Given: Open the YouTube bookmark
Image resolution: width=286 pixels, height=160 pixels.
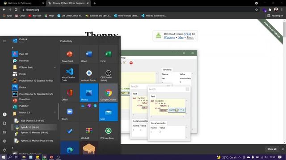Looking at the screenshot, I should [35, 16].
